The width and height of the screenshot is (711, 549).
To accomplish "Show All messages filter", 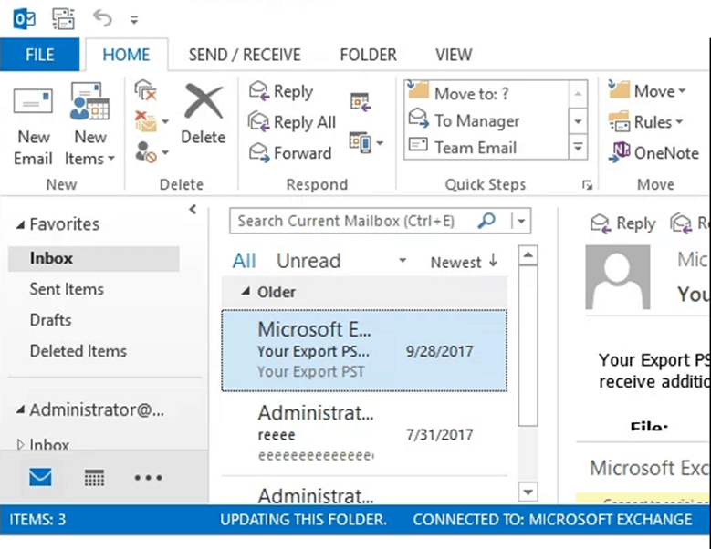I will [244, 261].
